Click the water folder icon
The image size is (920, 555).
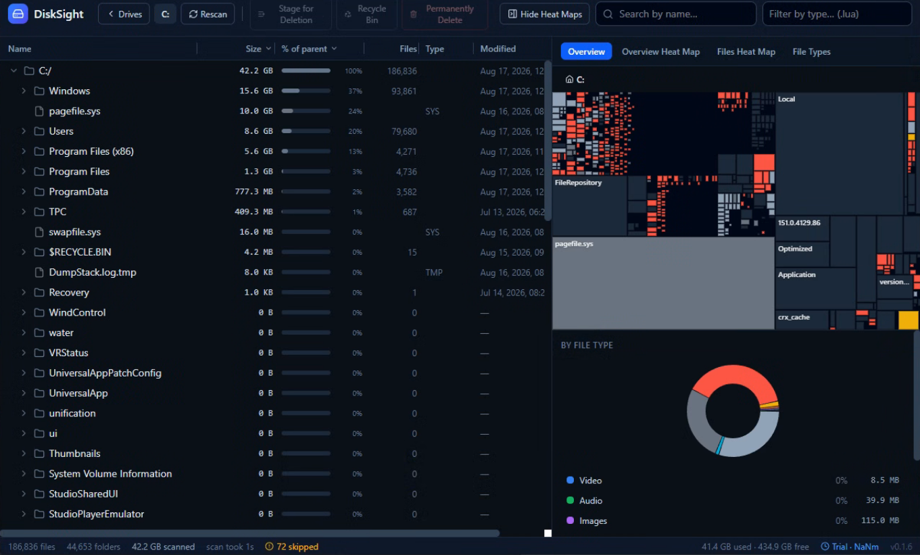tap(39, 333)
